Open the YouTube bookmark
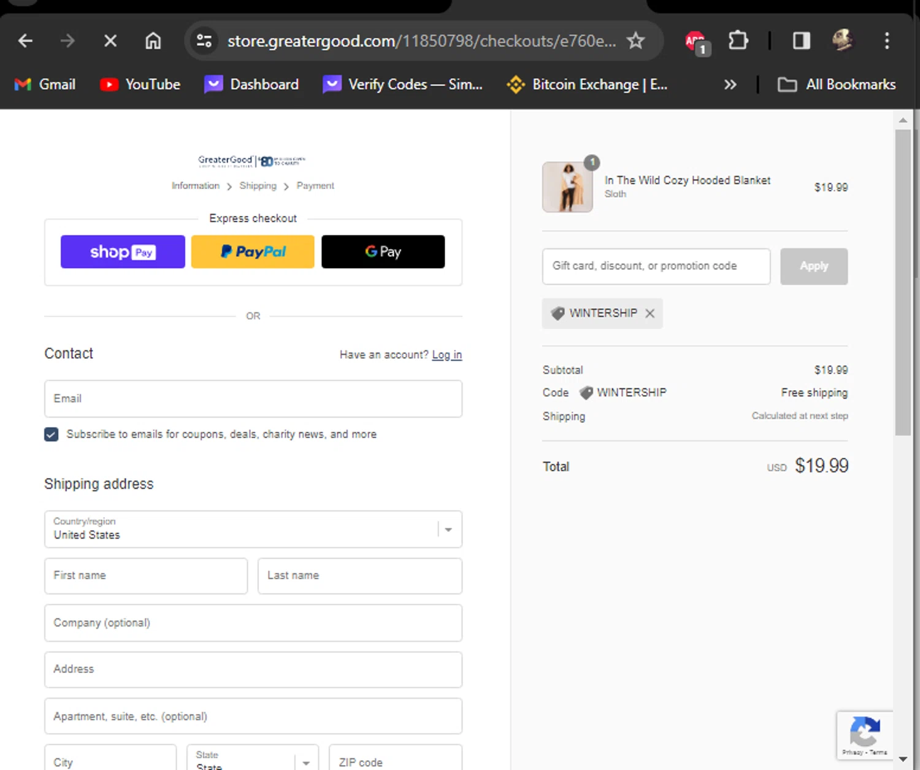Image resolution: width=920 pixels, height=770 pixels. [140, 85]
